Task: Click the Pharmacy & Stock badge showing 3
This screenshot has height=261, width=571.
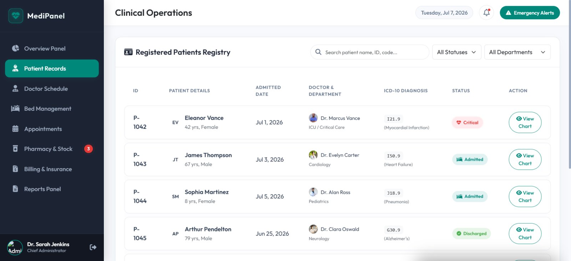Action: pyautogui.click(x=89, y=149)
